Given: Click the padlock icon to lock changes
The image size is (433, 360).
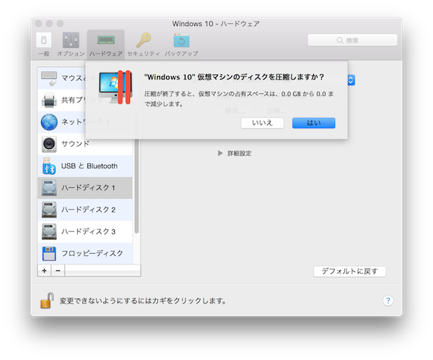Looking at the screenshot, I should [x=46, y=300].
